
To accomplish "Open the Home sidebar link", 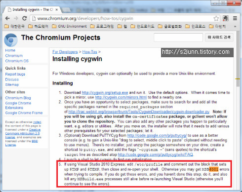I will pyautogui.click(x=10, y=50).
